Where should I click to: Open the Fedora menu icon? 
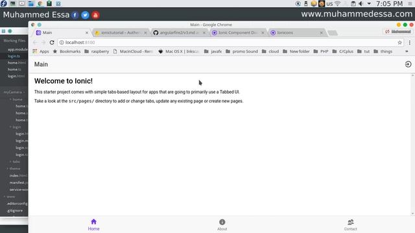point(4,3)
